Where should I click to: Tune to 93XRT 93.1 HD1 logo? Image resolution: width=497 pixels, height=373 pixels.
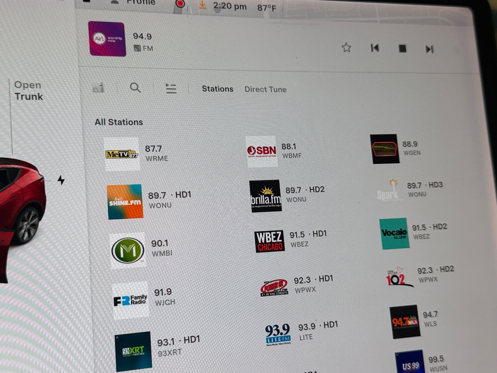pos(133,351)
